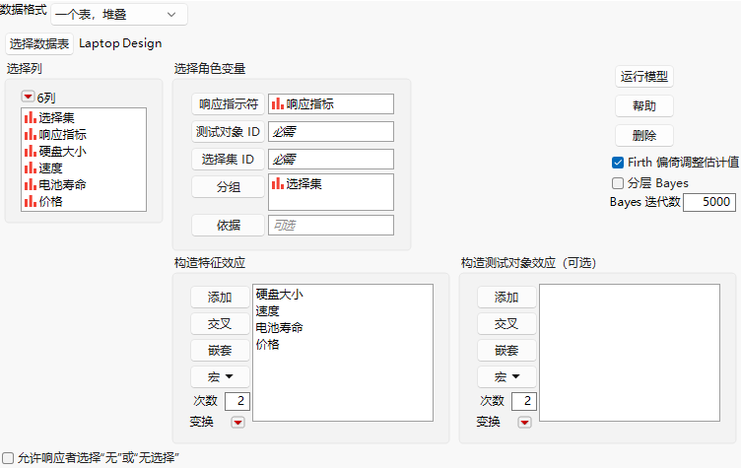Click 交叉 under 构造测试对象效应
The height and width of the screenshot is (468, 741).
click(506, 324)
